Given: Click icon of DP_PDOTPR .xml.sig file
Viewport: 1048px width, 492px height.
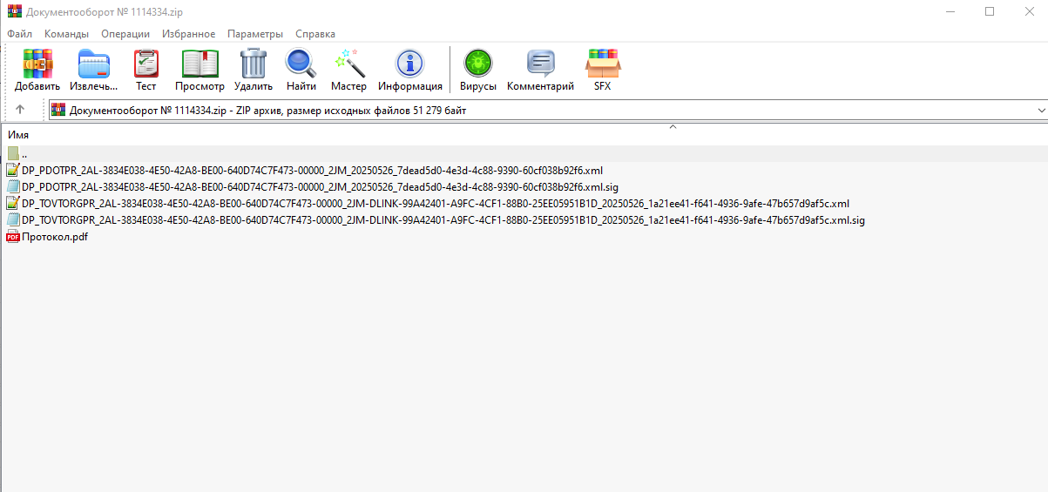Looking at the screenshot, I should click(x=13, y=187).
